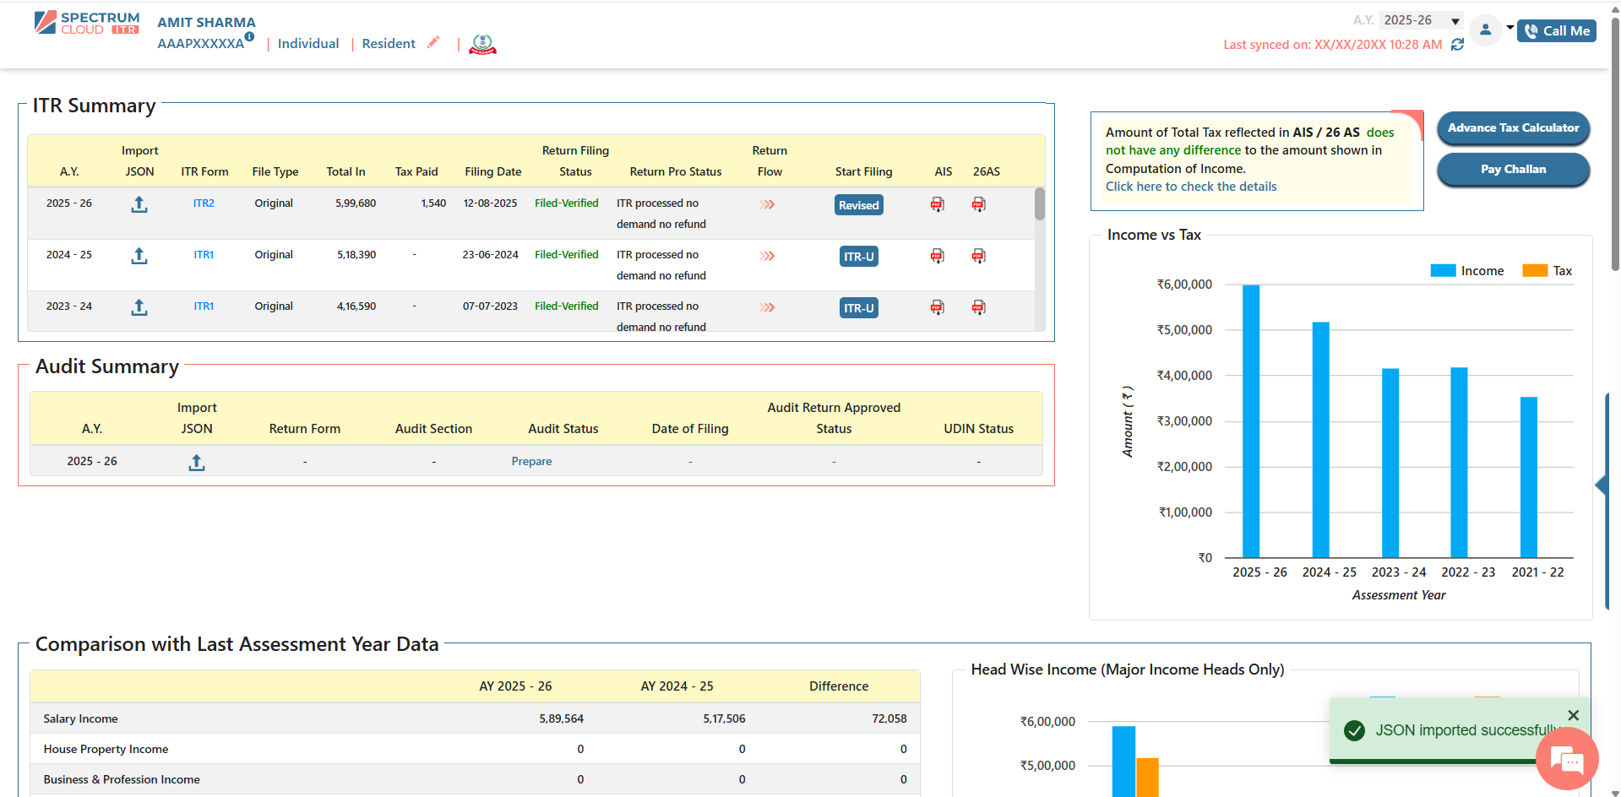The width and height of the screenshot is (1621, 797).
Task: Click Return Flow arrows for 2023-24 row
Action: [767, 307]
